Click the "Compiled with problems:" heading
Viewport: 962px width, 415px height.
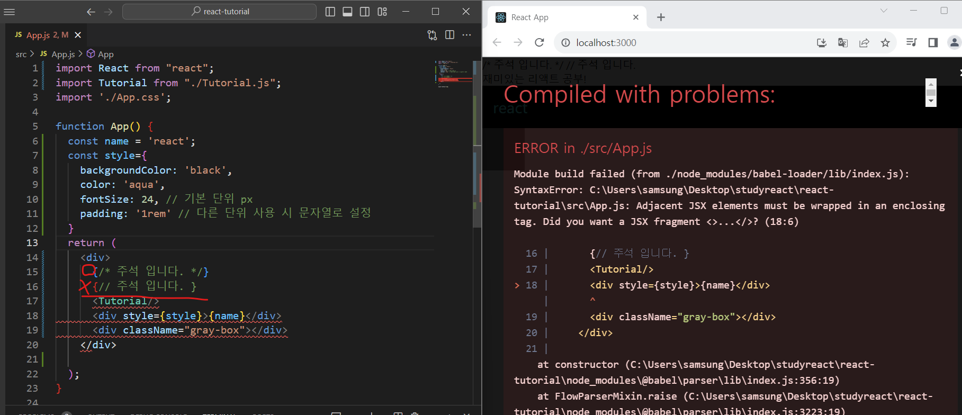pyautogui.click(x=639, y=95)
